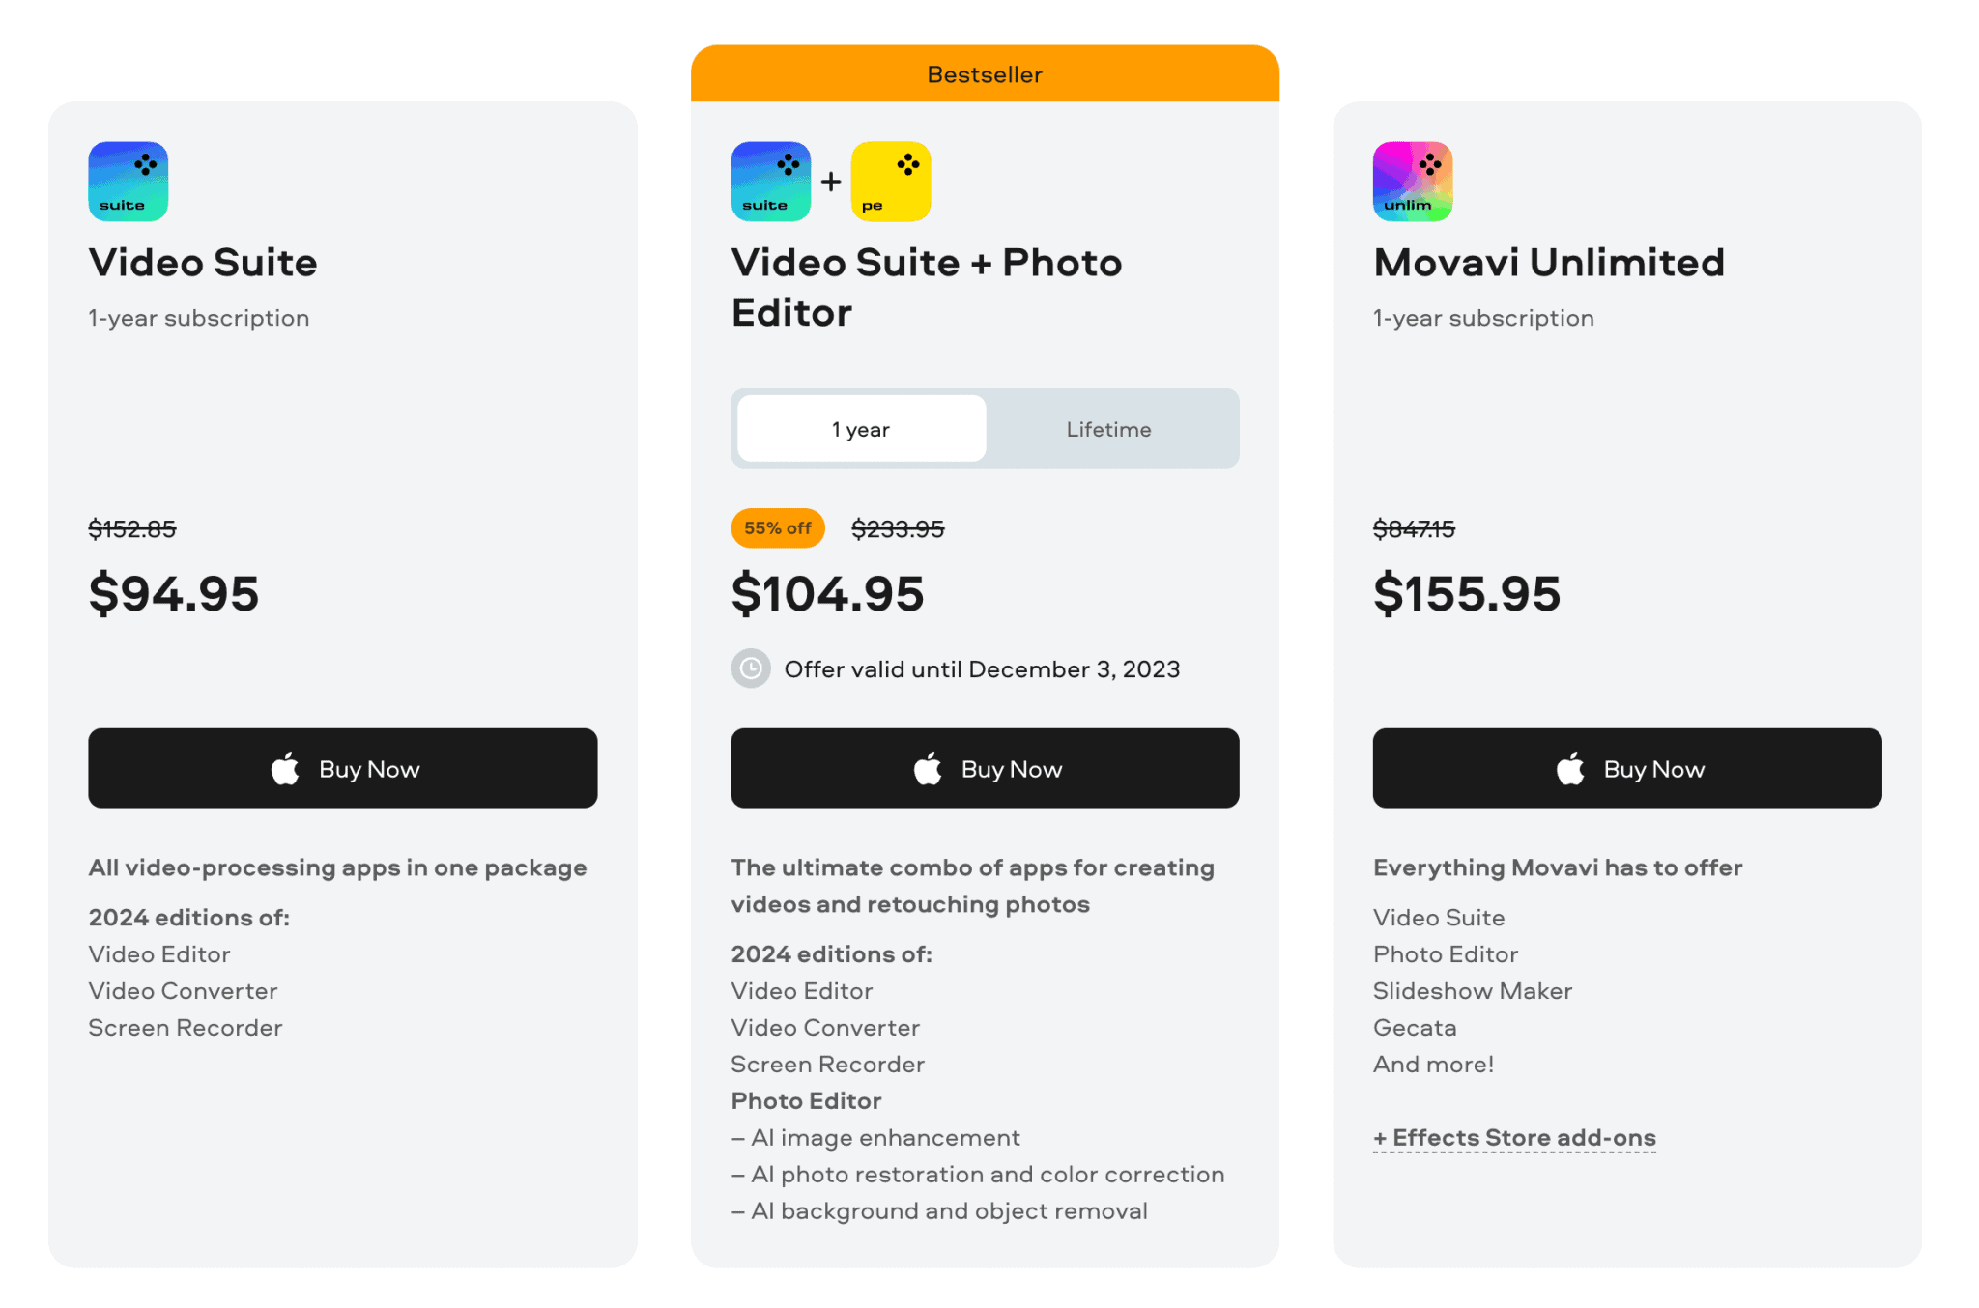Click the 'unlim' Movavi Unlimited app icon

pos(1411,181)
